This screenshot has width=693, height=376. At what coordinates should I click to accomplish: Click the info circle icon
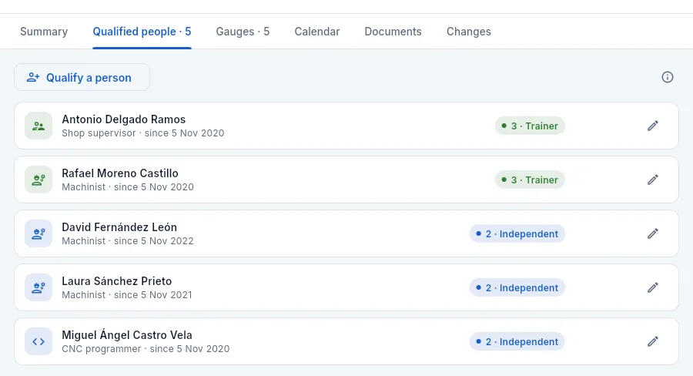[668, 77]
